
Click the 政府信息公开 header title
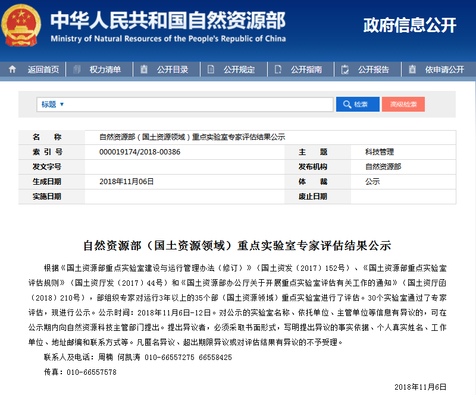(x=409, y=25)
